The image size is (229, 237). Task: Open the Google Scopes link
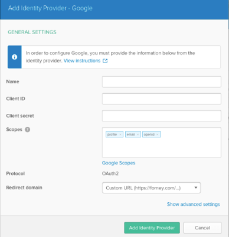click(119, 163)
